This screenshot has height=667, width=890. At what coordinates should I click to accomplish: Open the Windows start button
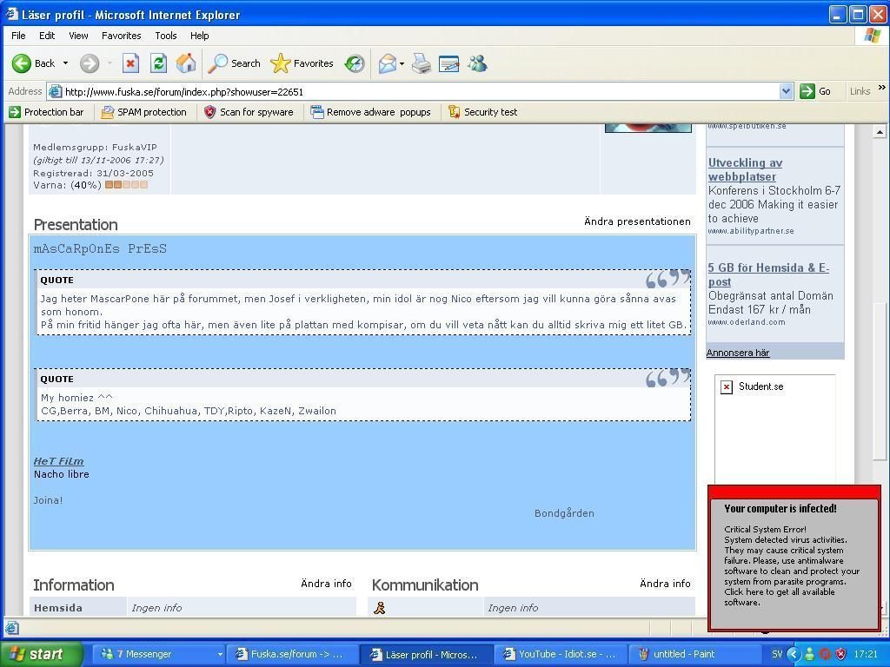(x=42, y=654)
